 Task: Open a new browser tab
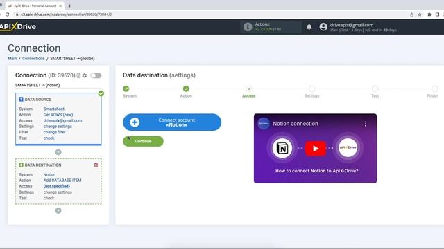[69, 6]
